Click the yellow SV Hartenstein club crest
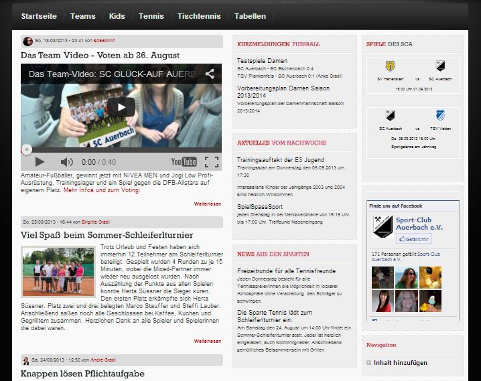This screenshot has width=481, height=381. tap(390, 66)
